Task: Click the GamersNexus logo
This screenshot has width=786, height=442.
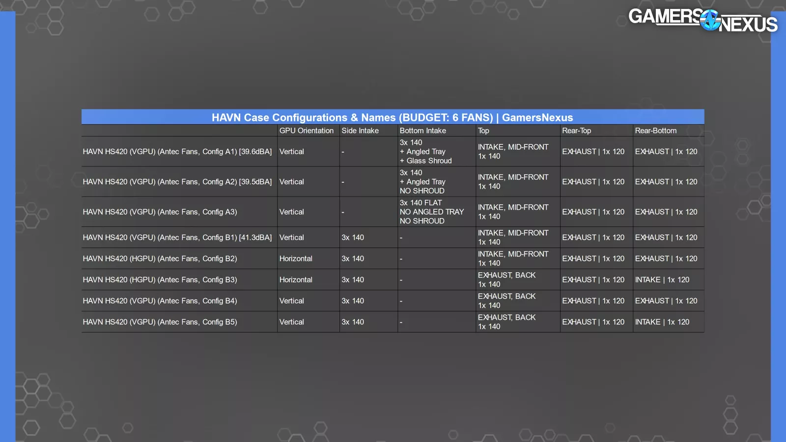Action: (702, 21)
